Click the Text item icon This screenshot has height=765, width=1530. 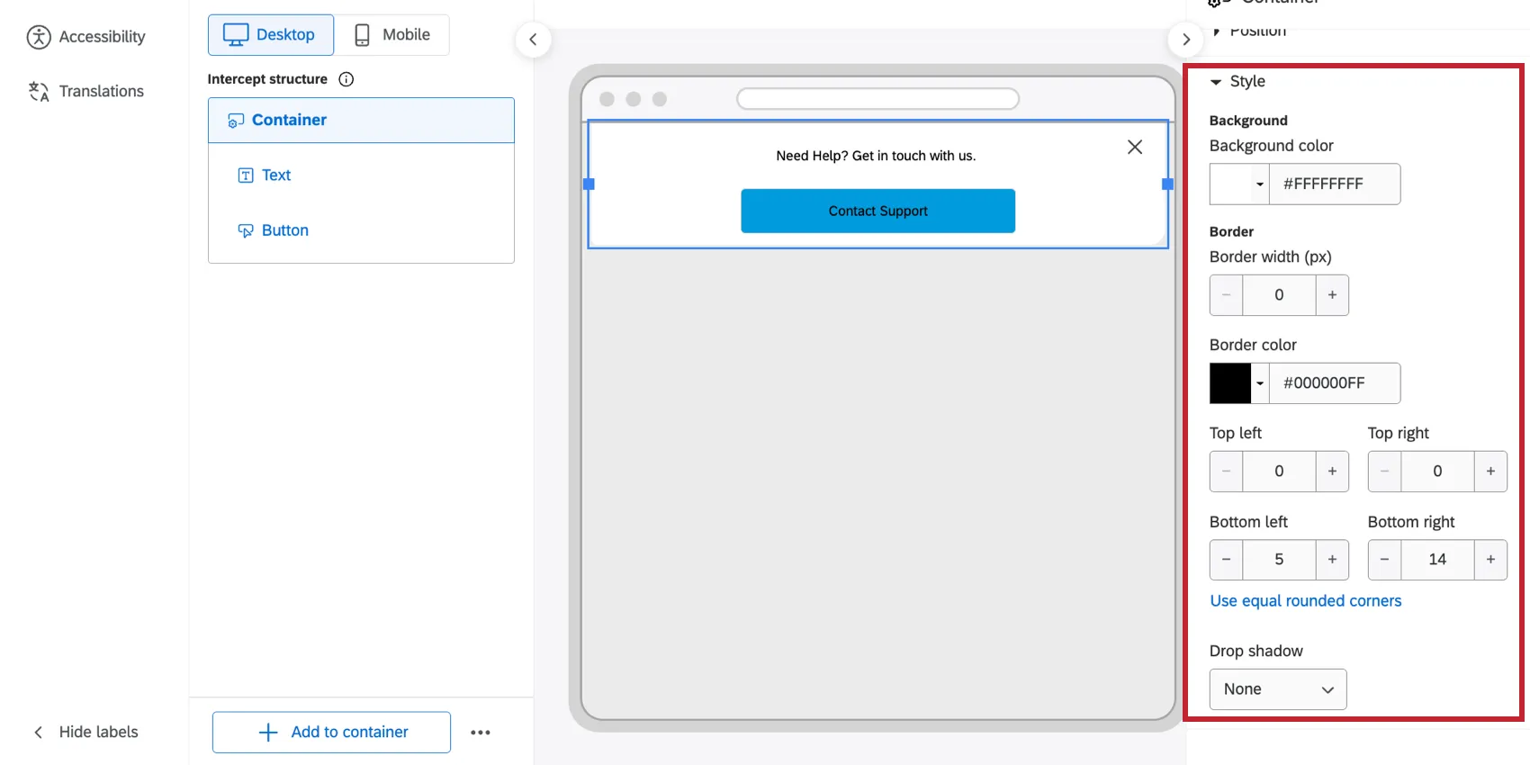click(246, 175)
